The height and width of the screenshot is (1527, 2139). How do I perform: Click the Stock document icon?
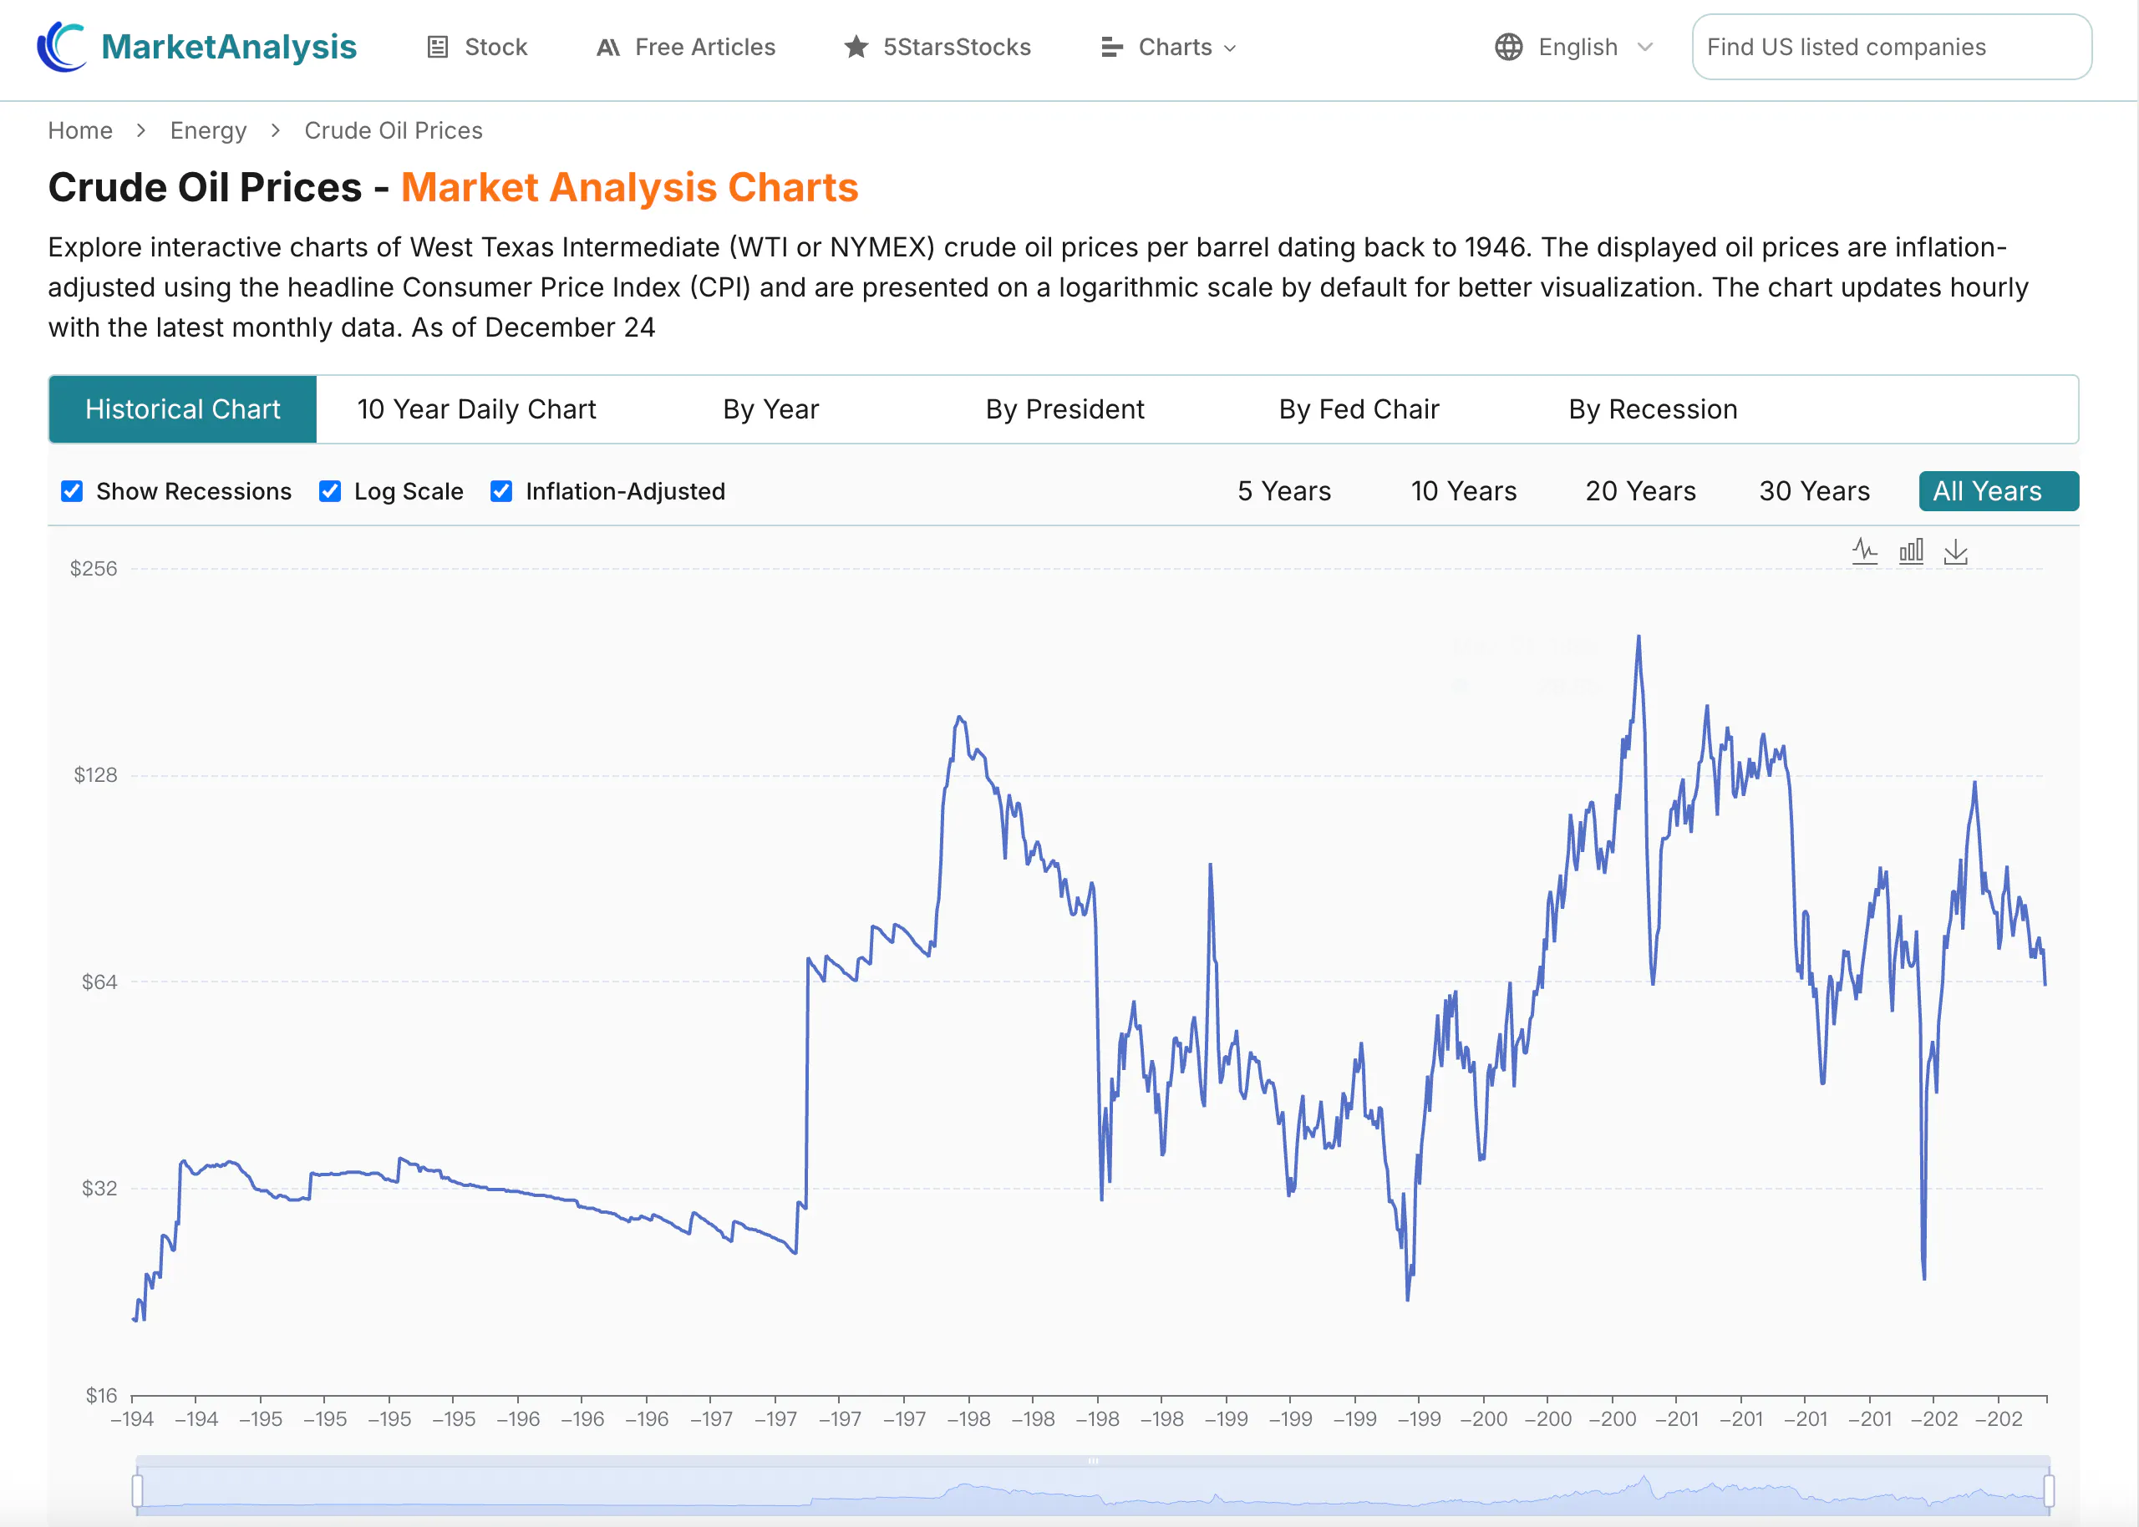click(x=437, y=47)
